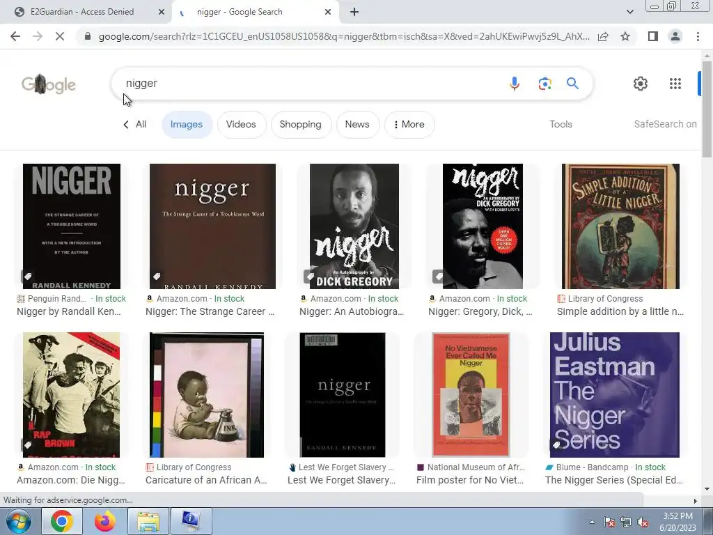Click the Blume - Bandcamp source link
The image size is (713, 535).
pyautogui.click(x=592, y=467)
